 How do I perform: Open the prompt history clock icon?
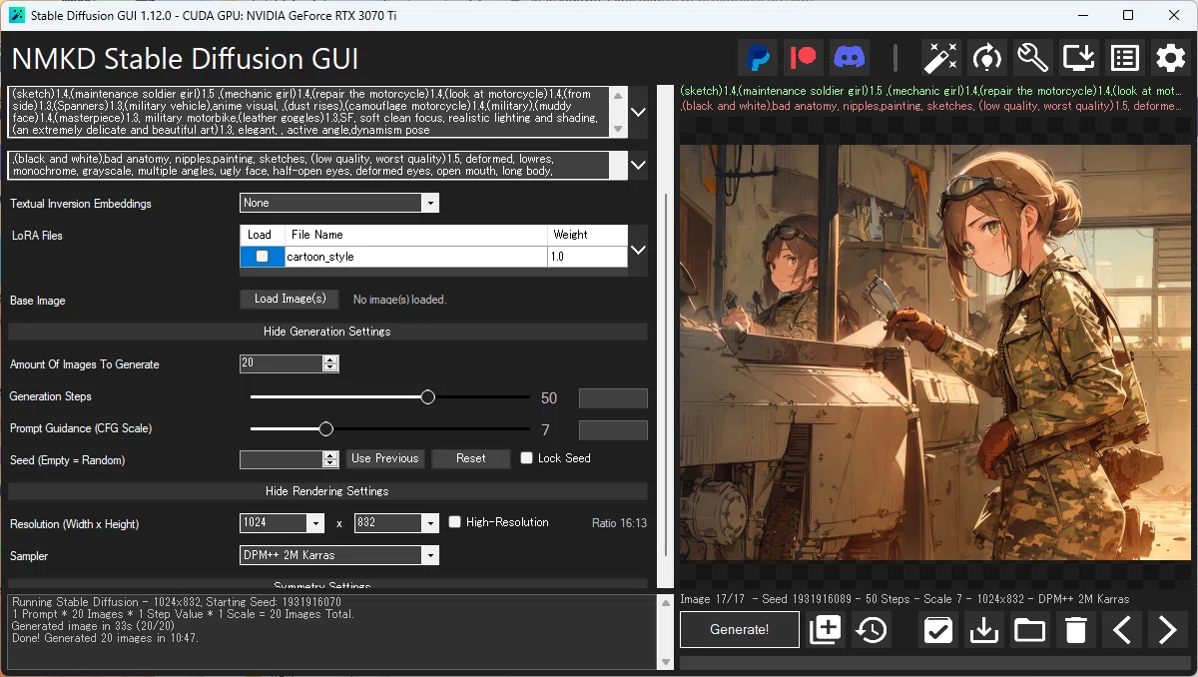[x=872, y=630]
